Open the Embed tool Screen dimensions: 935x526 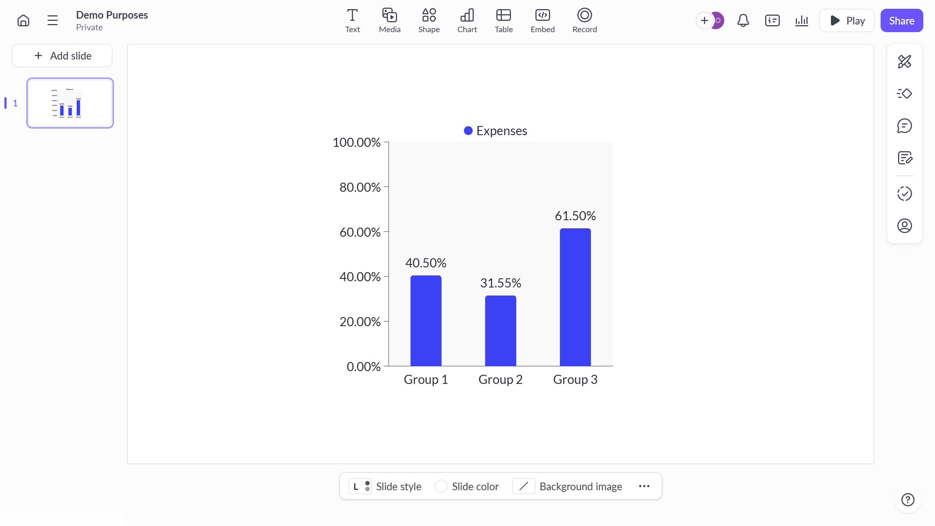[542, 20]
